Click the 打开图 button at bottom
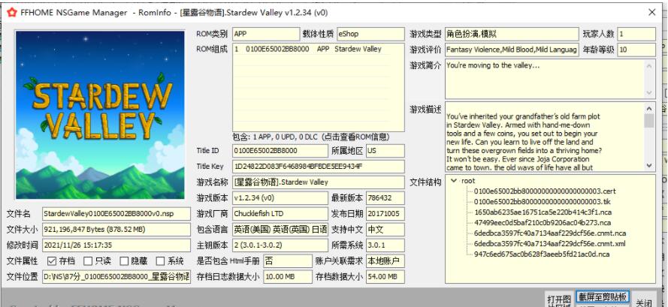 click(558, 299)
